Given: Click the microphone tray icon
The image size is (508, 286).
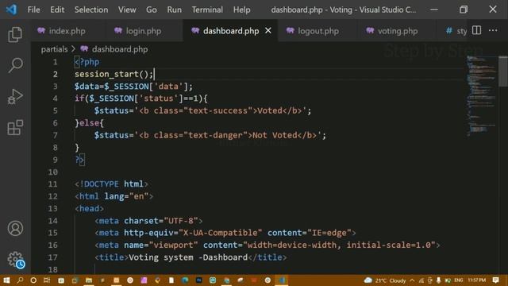Looking at the screenshot, I should click(x=438, y=280).
